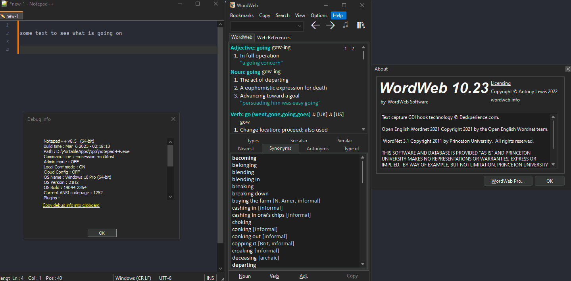571x281 pixels.
Task: Click the Notepad++ icon in the title bar
Action: tap(5, 4)
